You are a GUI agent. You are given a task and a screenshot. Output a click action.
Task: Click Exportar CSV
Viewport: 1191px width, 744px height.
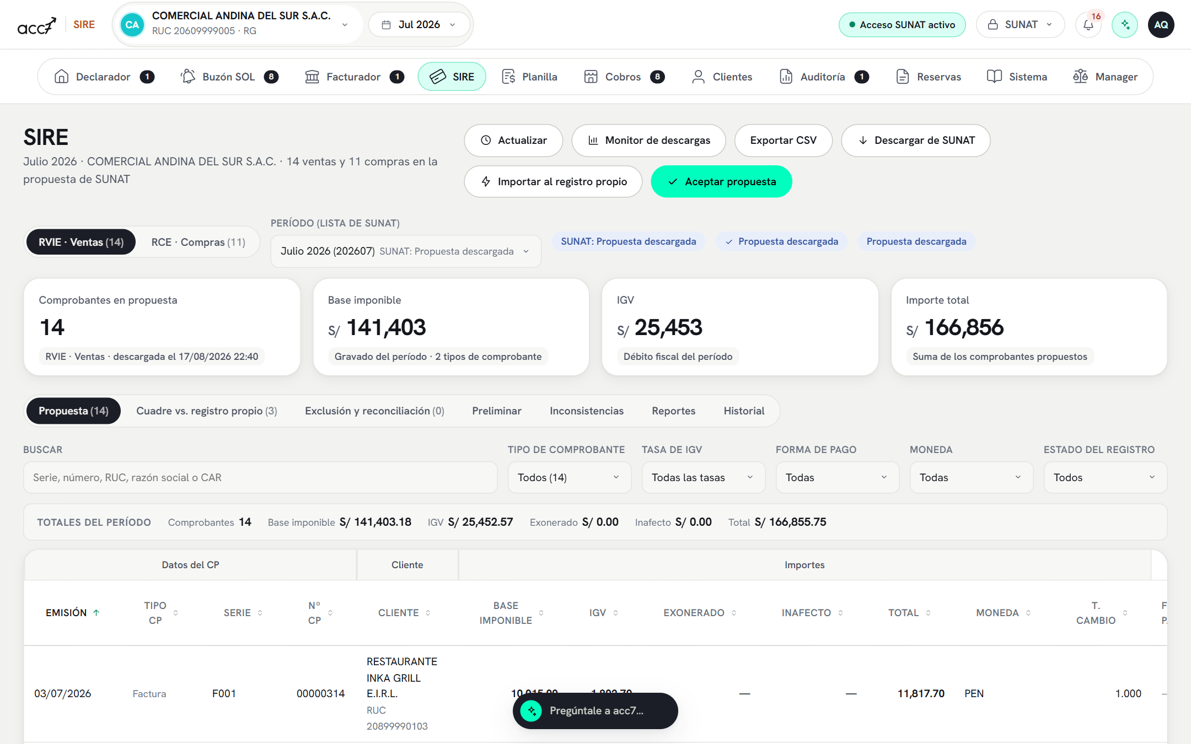[x=783, y=141]
